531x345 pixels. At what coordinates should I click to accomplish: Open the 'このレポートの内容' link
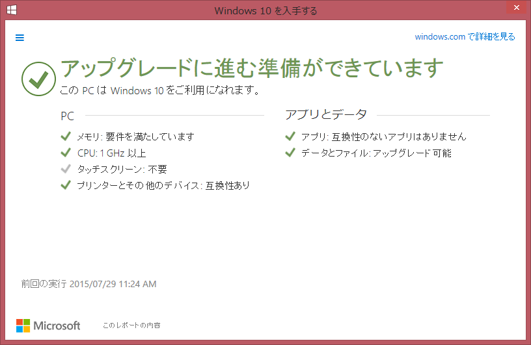click(x=131, y=325)
